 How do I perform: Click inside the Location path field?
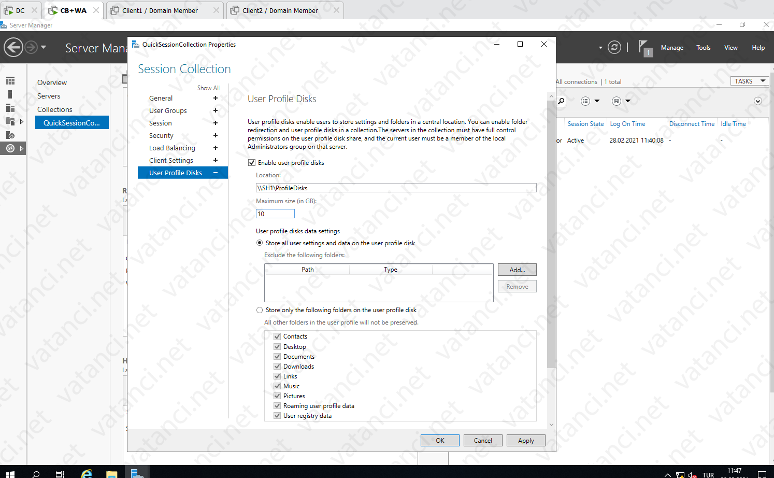point(395,188)
